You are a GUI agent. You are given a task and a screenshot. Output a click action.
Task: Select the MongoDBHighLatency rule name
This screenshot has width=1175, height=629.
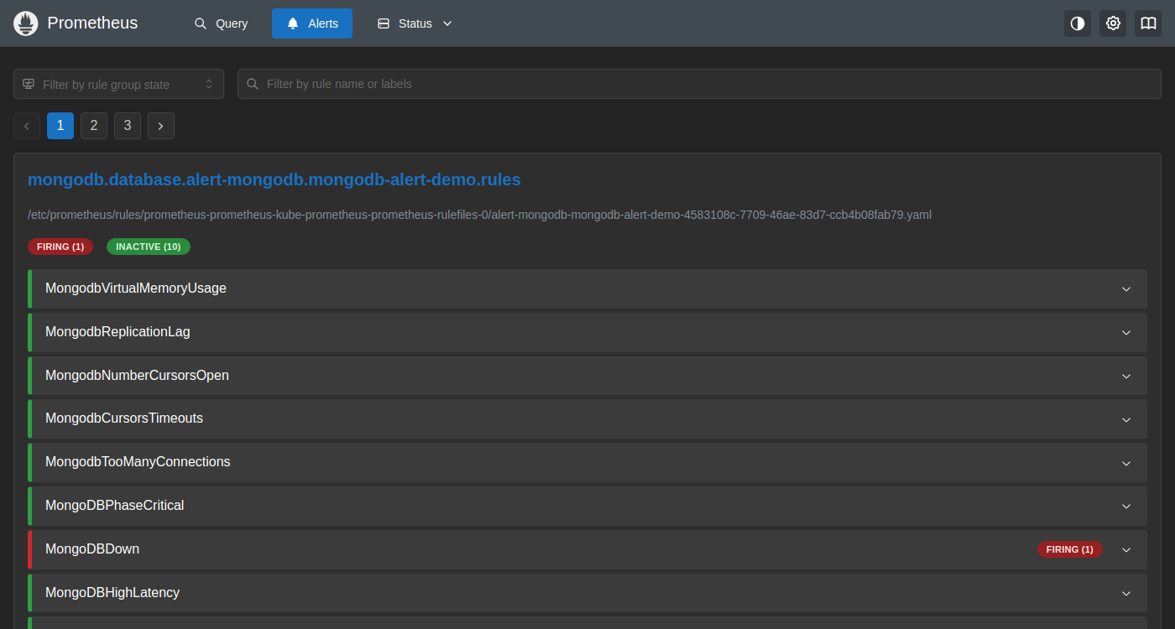(112, 593)
